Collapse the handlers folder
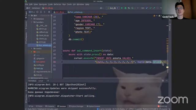196x110 pixels. coord(32,22)
